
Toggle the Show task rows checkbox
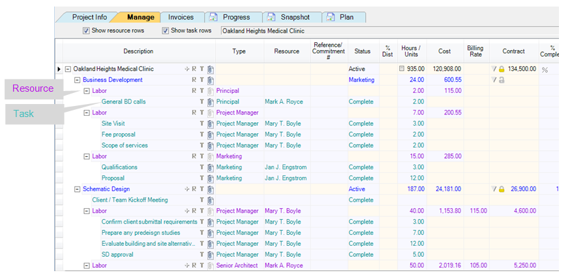point(166,31)
